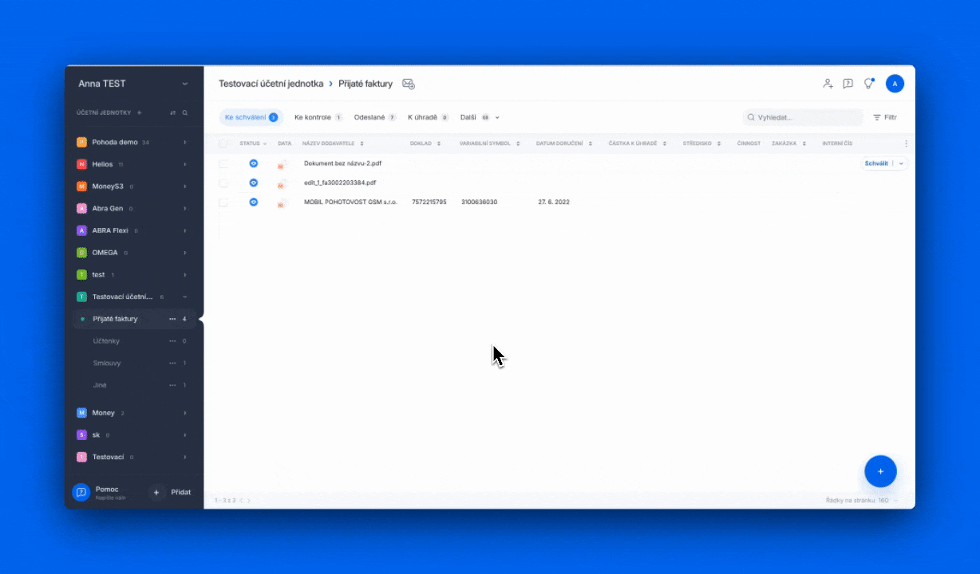
Task: Select Smlouvy in sidebar
Action: 107,363
